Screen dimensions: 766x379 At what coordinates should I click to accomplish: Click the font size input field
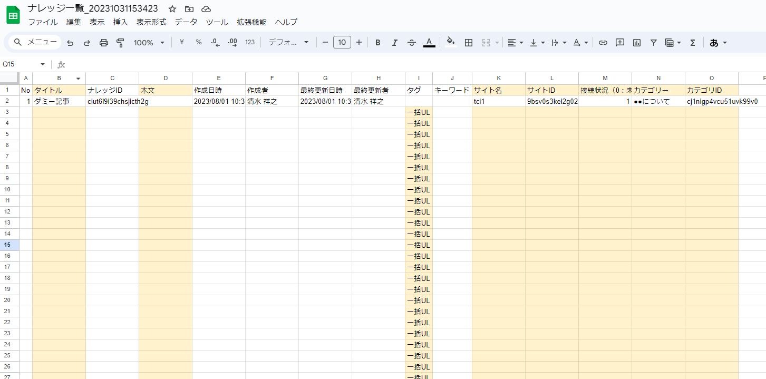(x=342, y=43)
